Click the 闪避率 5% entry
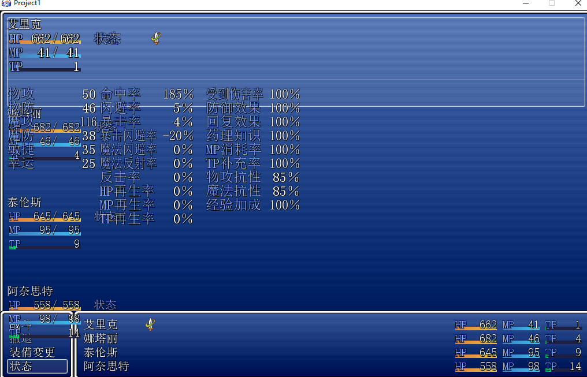 (147, 108)
